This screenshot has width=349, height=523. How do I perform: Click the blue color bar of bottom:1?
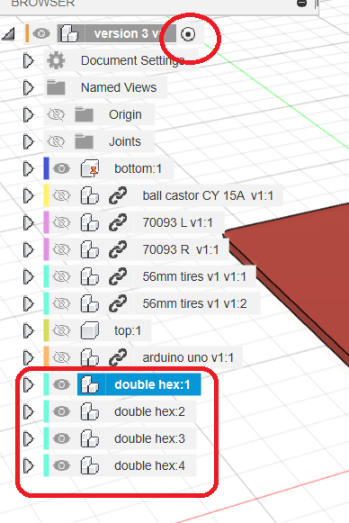click(x=47, y=168)
